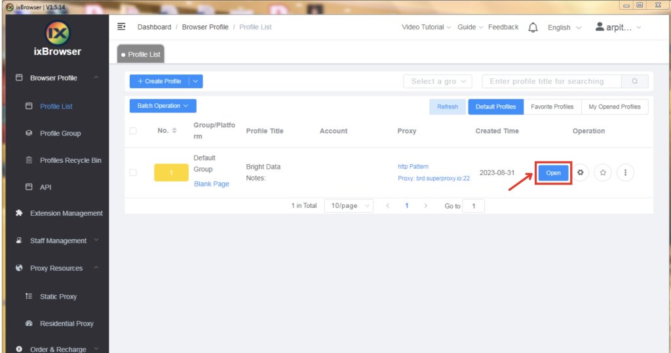Open the Select a group dropdown
671x353 pixels.
click(x=438, y=82)
